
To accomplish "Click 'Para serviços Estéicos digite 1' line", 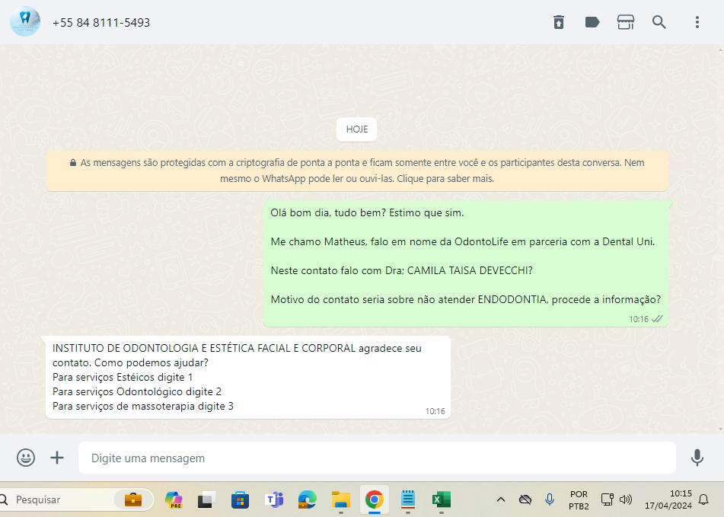I will tap(123, 377).
